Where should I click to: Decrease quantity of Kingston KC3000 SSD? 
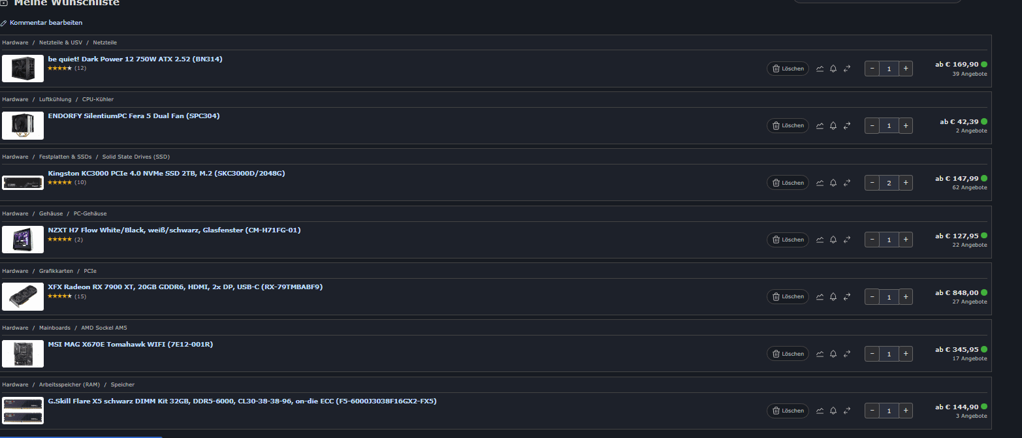tap(872, 183)
